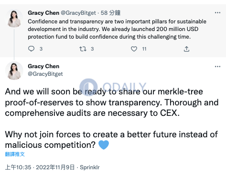Open @GracyBitget handle below the main name

point(45,74)
